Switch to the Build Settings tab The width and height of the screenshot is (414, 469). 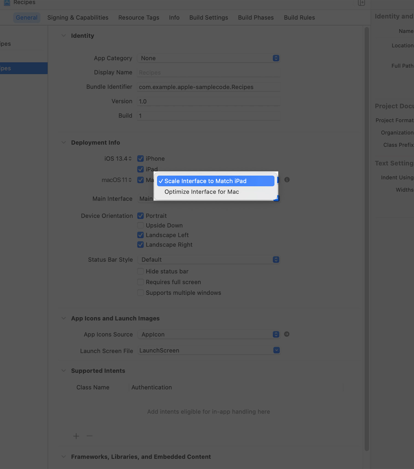(x=208, y=18)
